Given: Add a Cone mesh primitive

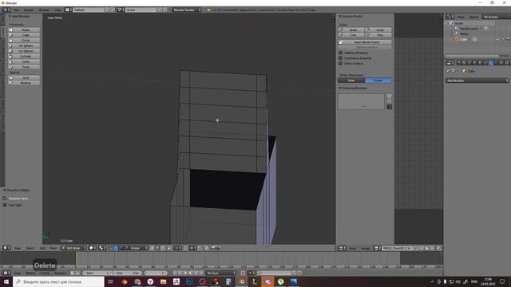Looking at the screenshot, I should pyautogui.click(x=24, y=61).
